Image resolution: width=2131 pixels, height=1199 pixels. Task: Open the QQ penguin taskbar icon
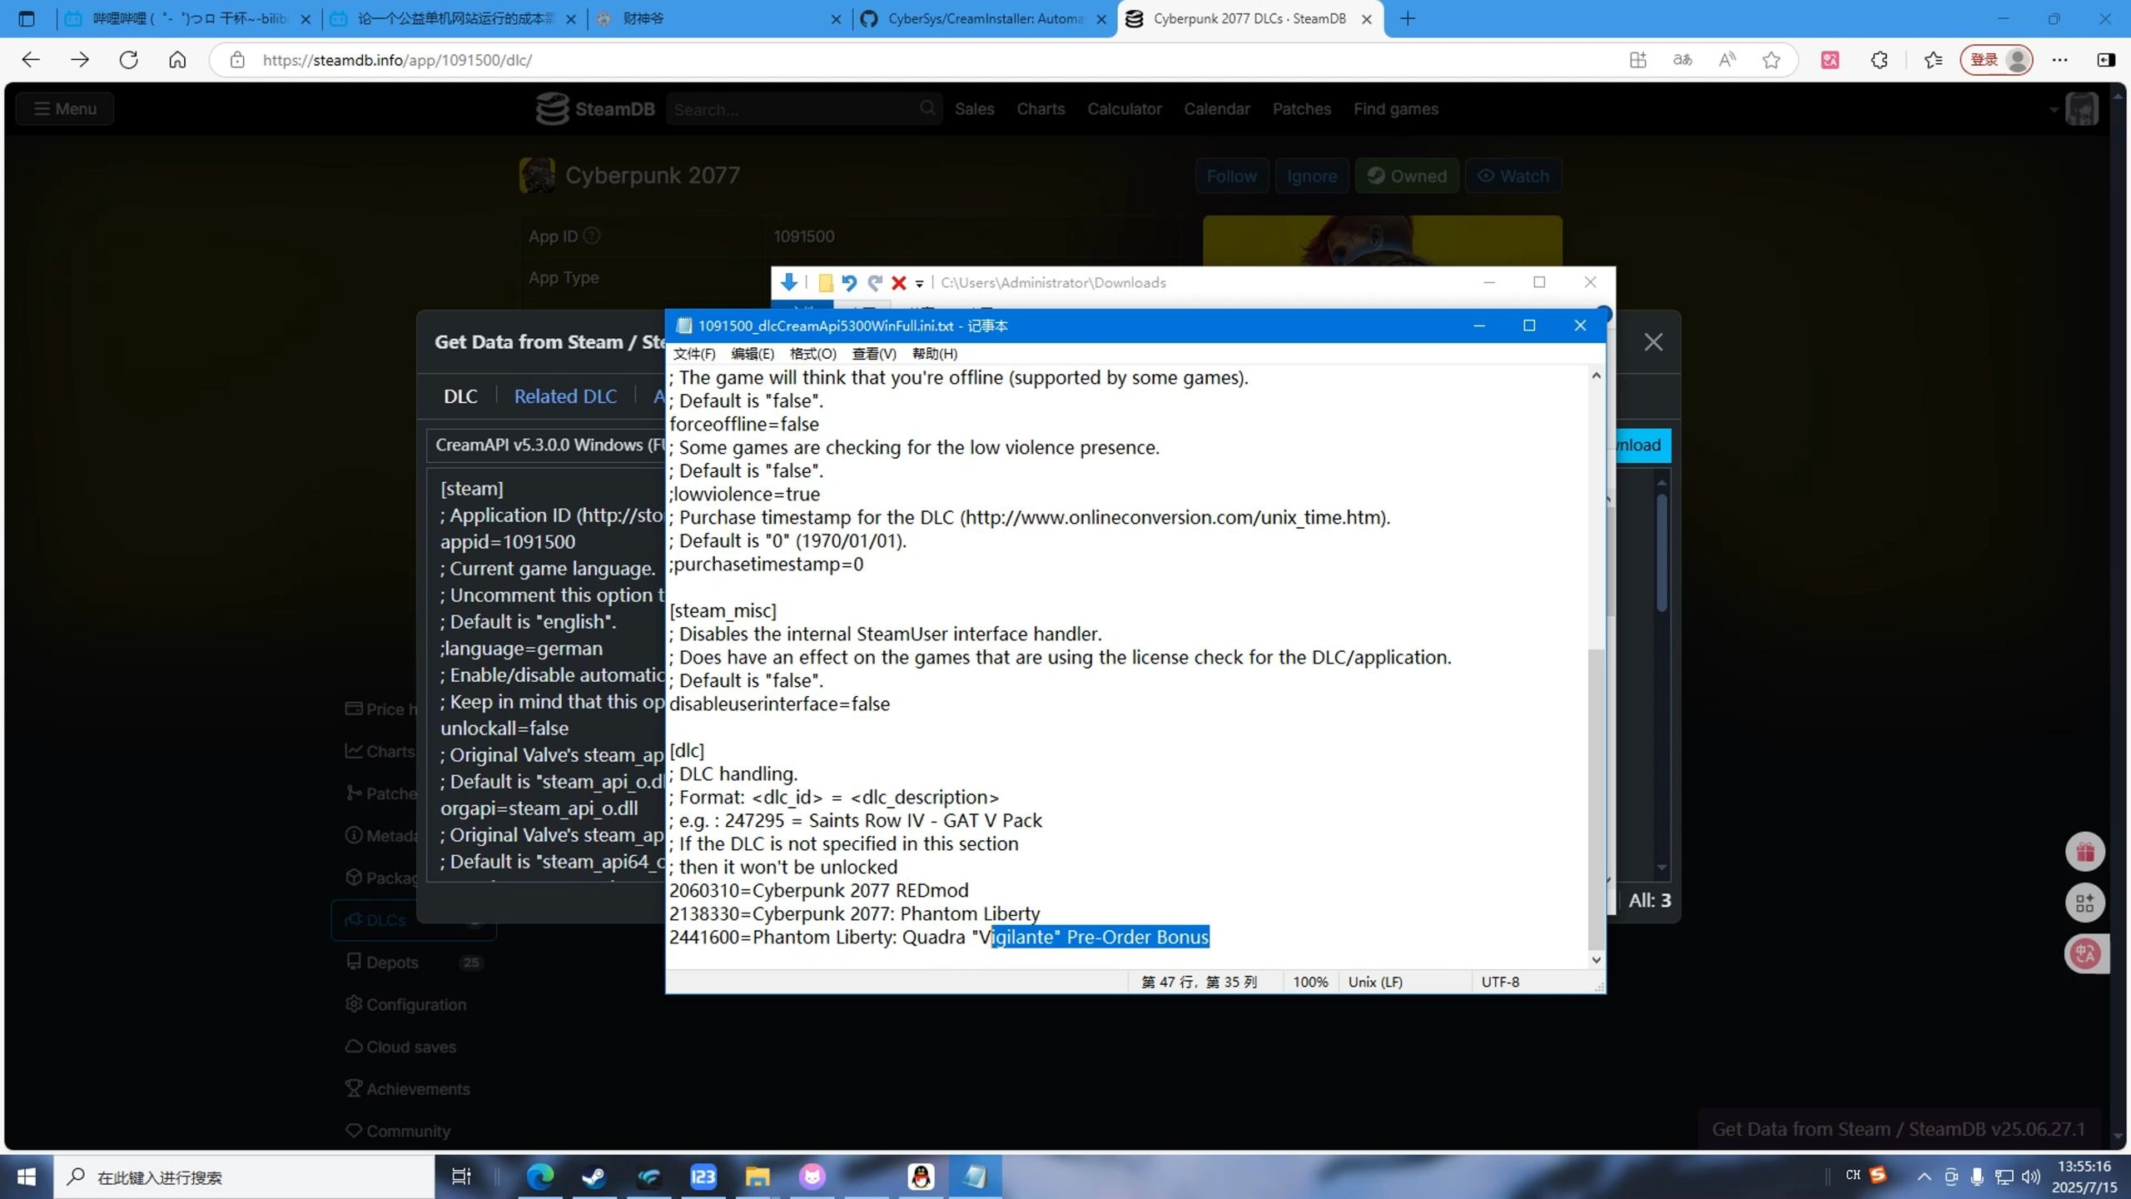pyautogui.click(x=921, y=1177)
